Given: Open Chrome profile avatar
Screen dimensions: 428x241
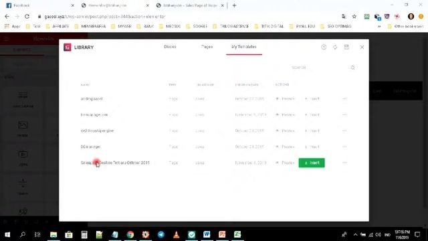Looking at the screenshot, I should tap(411, 16).
